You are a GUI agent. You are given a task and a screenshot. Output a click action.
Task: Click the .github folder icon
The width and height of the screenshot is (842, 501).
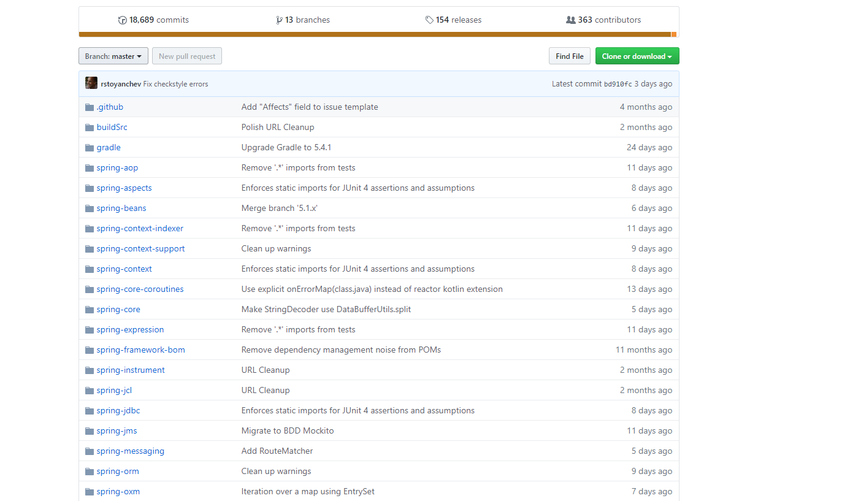90,107
